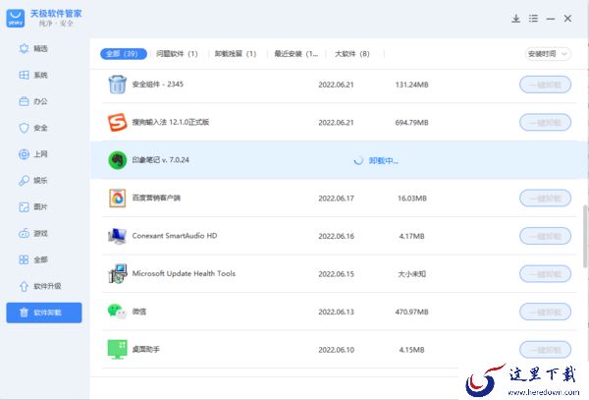Click the 微信 WeChat icon
Image resolution: width=589 pixels, height=400 pixels.
(x=117, y=312)
